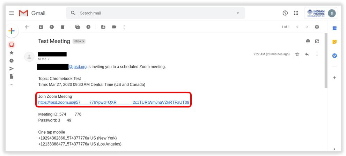Reply to this message

[x=307, y=54]
